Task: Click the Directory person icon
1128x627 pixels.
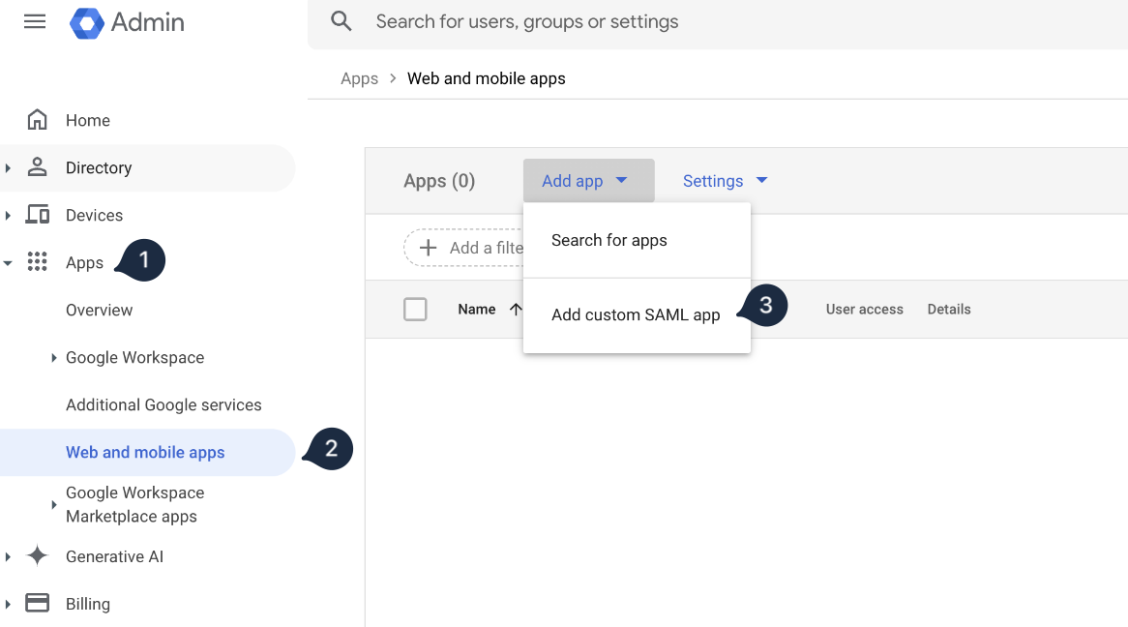Action: click(x=37, y=167)
